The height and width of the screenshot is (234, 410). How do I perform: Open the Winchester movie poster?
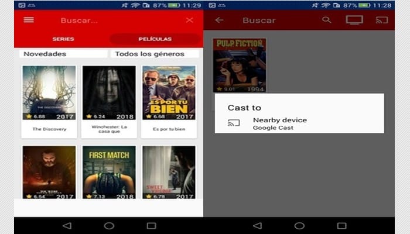(x=109, y=92)
